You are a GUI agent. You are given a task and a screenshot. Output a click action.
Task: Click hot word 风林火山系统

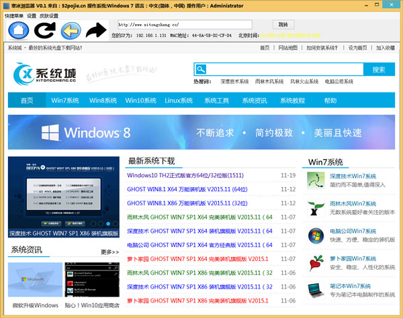pyautogui.click(x=304, y=82)
